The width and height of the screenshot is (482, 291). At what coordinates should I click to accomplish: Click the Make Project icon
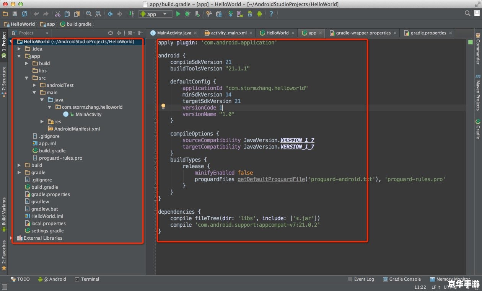pyautogui.click(x=132, y=14)
